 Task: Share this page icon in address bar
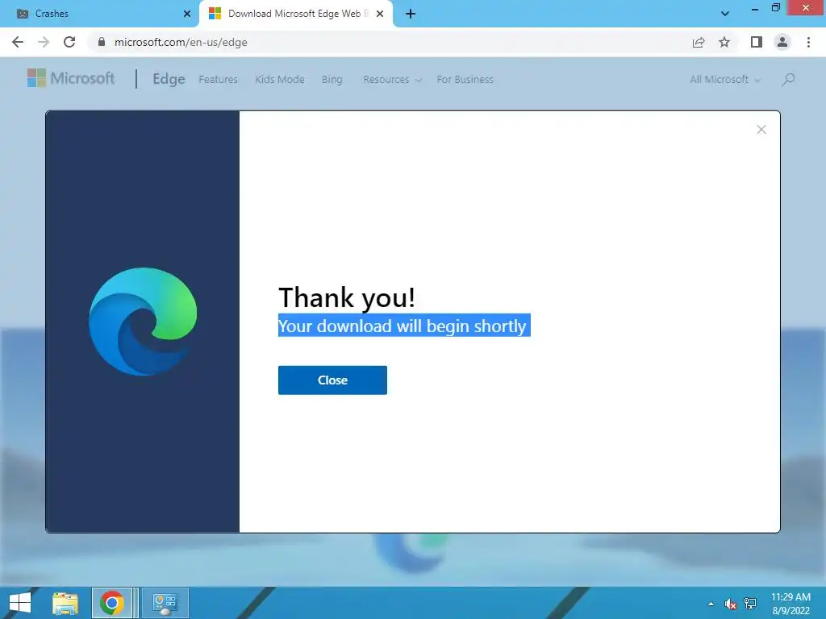(x=699, y=42)
